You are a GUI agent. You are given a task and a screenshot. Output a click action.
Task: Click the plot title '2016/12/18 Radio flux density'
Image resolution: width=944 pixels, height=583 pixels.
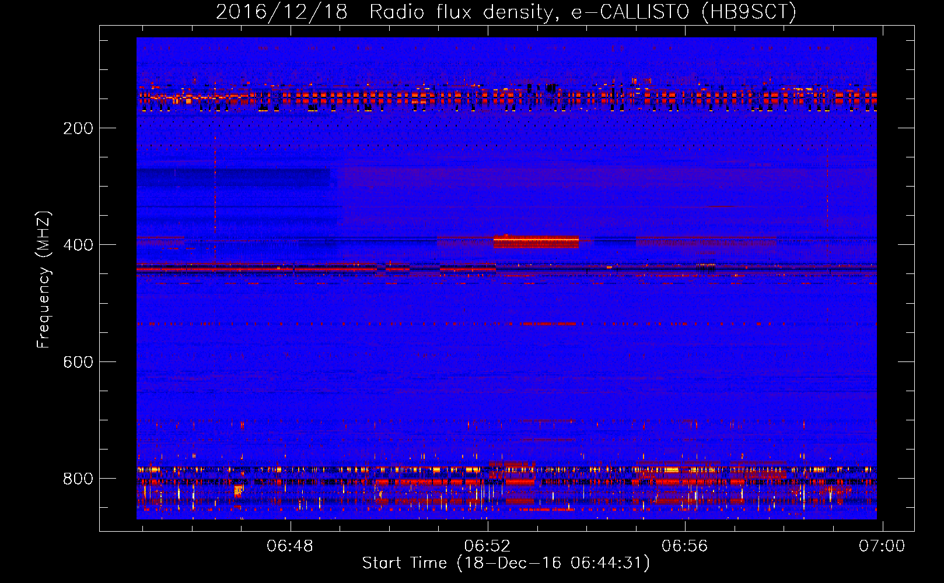coord(506,12)
